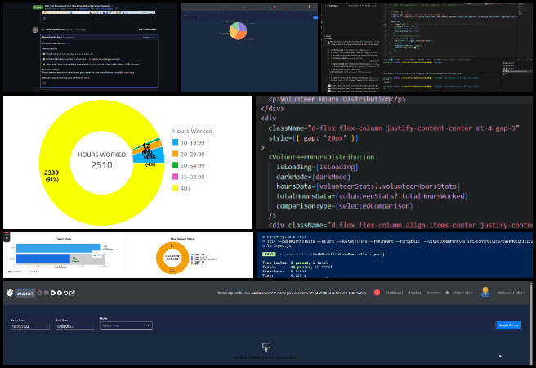The width and height of the screenshot is (536, 368).
Task: Open Timelog from the navbar
Action: click(x=415, y=292)
